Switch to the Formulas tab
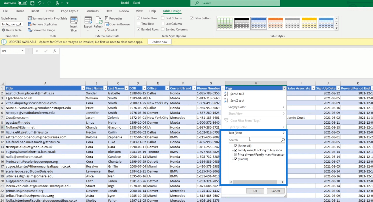The height and width of the screenshot is (202, 373). [x=92, y=11]
